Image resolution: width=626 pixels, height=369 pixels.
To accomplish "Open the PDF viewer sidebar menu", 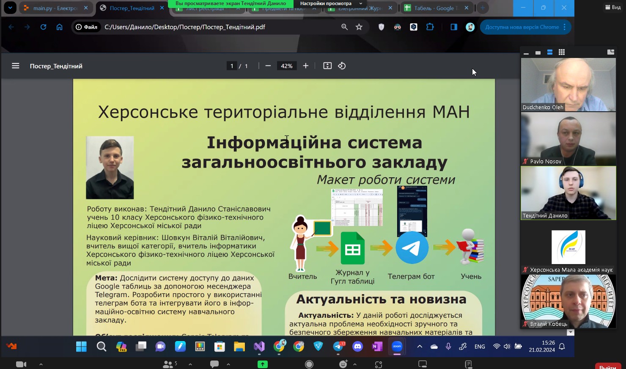I will [x=16, y=66].
